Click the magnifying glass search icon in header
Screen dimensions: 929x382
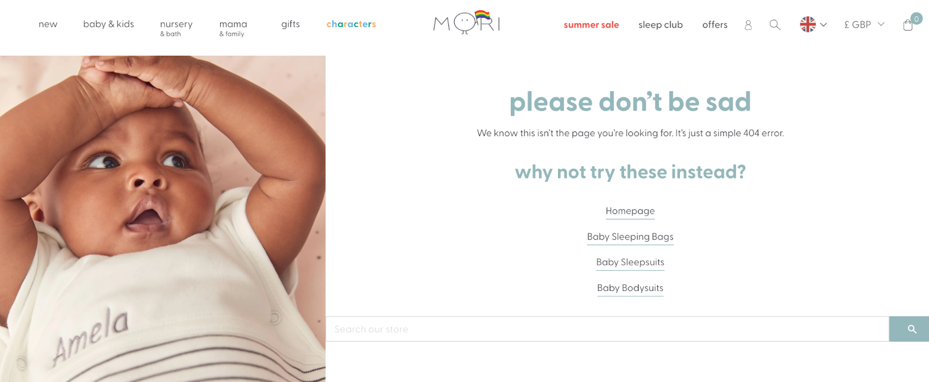pyautogui.click(x=775, y=25)
